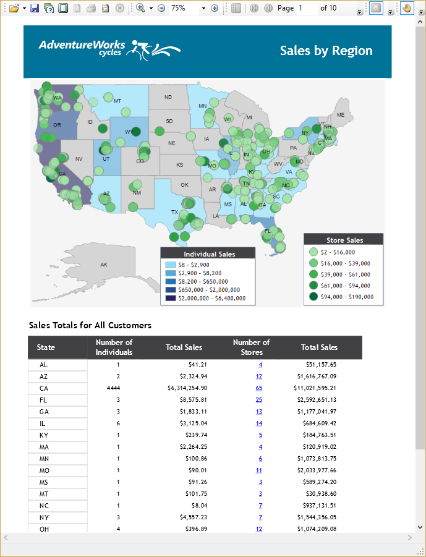
Task: Open the AZ row stores link 12
Action: 258,376
